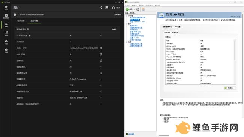Open the Redeem gift icon in sidebar

click(6, 41)
